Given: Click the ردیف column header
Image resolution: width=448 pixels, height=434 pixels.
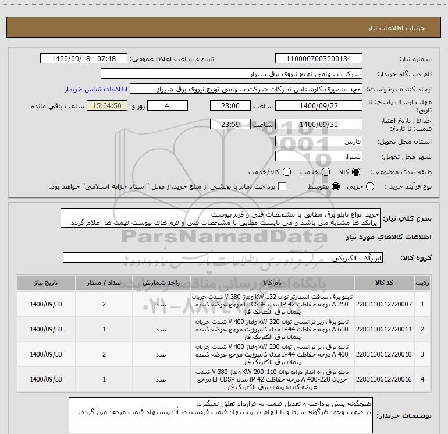Looking at the screenshot, I should (x=422, y=283).
